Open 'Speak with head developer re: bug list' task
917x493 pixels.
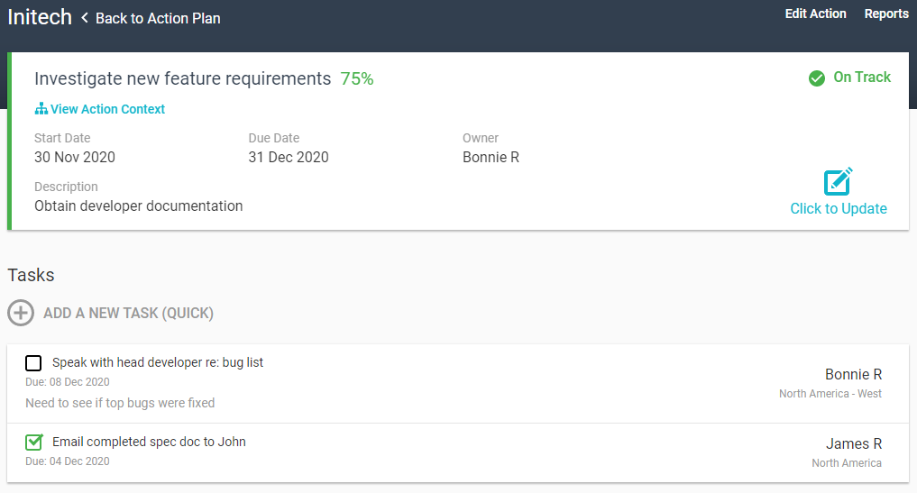[158, 362]
